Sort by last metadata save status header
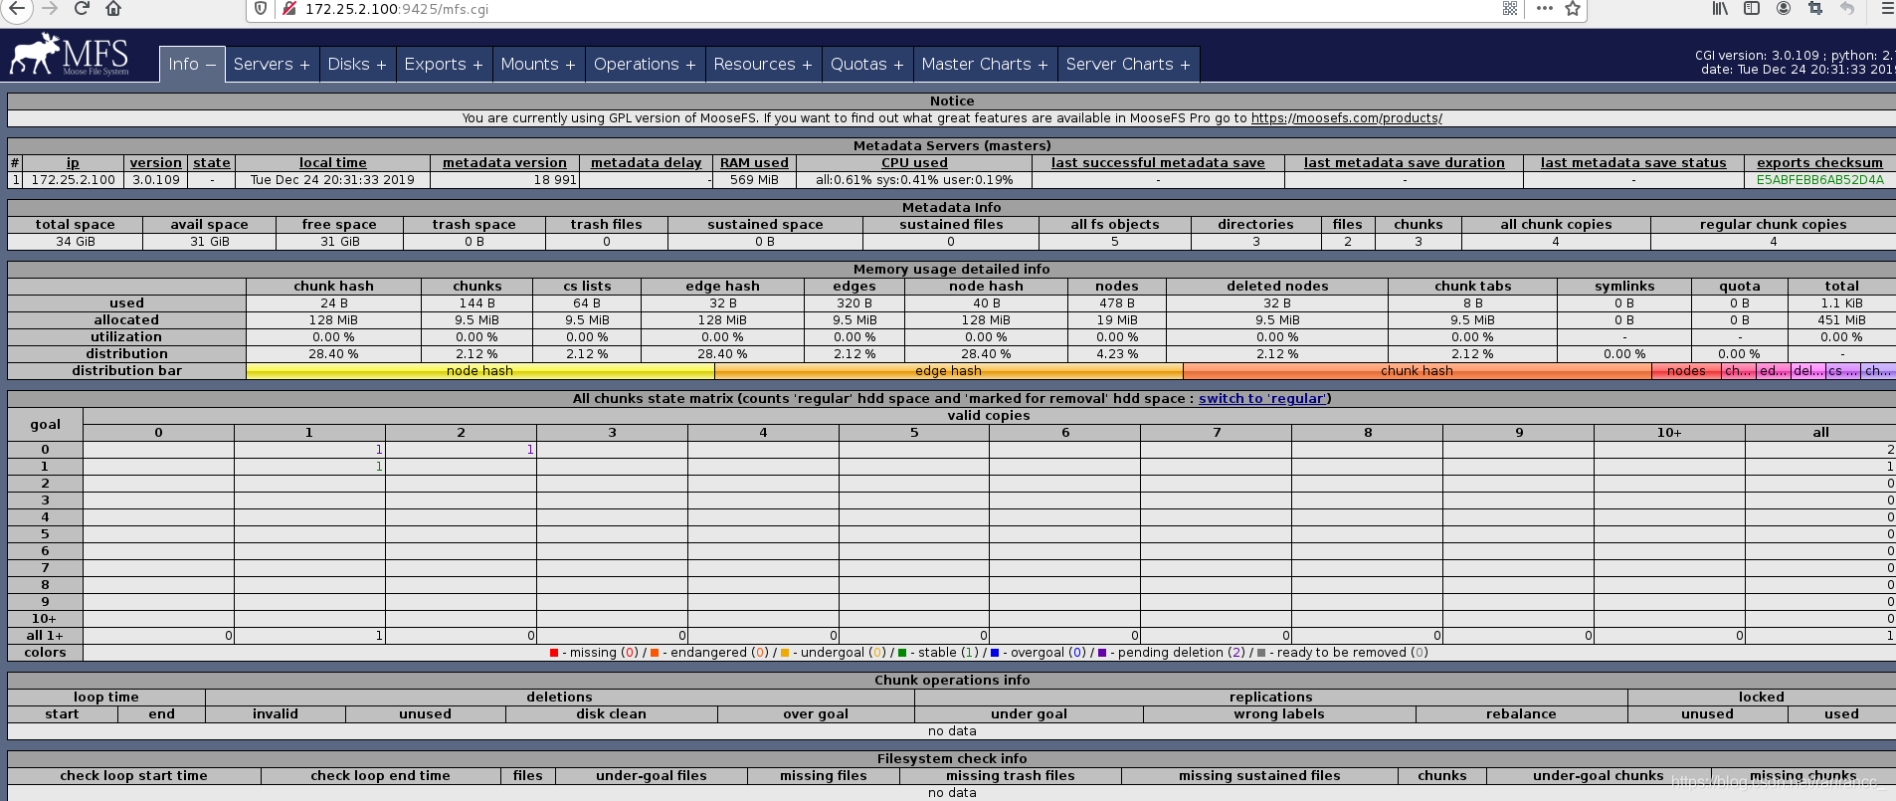The image size is (1896, 801). [x=1633, y=163]
